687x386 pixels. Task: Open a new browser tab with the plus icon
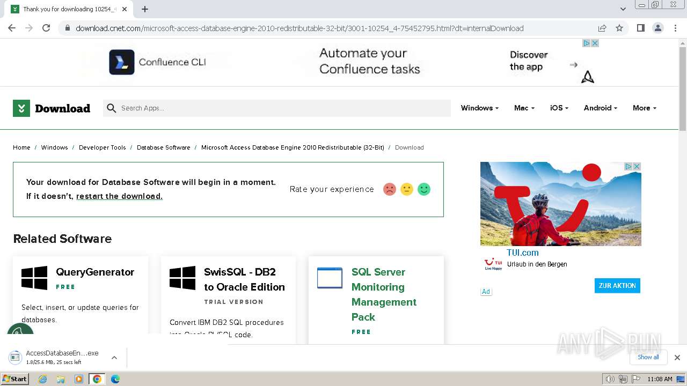point(145,9)
